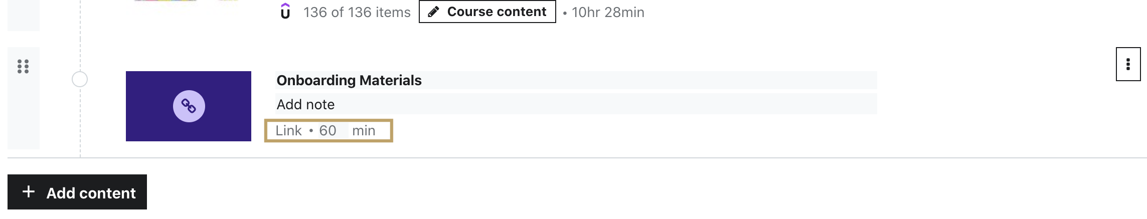The width and height of the screenshot is (1147, 219).
Task: Select the circle marker beside Onboarding Materials
Action: pos(80,79)
